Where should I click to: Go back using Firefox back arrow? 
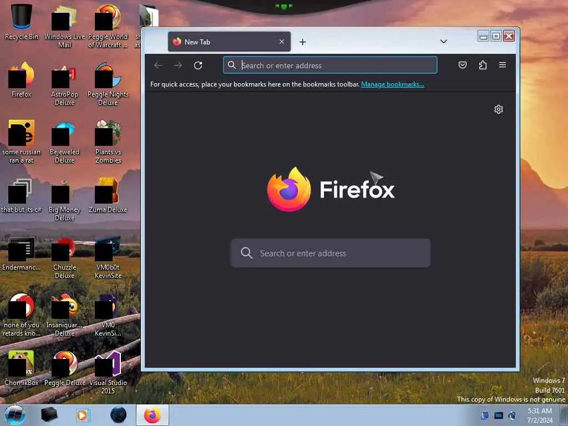[x=158, y=65]
